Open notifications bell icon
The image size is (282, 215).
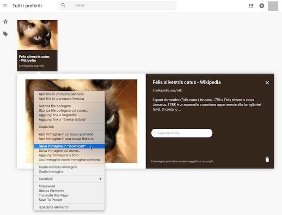[262, 6]
